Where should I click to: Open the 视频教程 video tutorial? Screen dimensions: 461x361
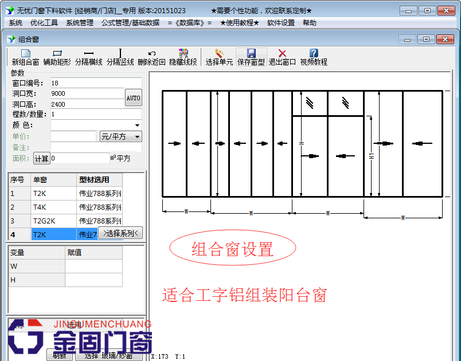[x=312, y=56]
